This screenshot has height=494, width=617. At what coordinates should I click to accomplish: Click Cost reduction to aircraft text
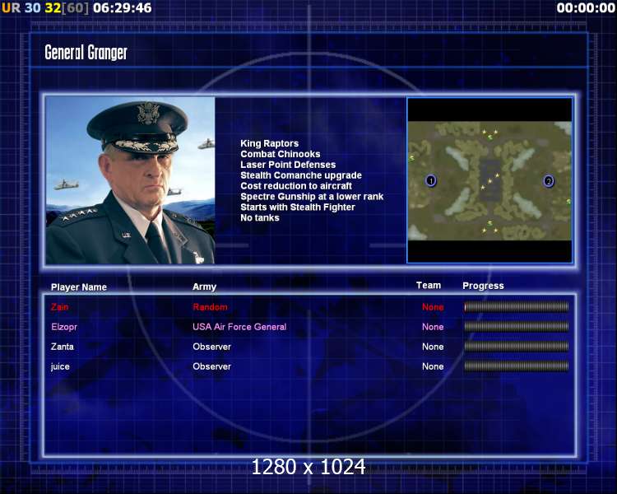(296, 186)
